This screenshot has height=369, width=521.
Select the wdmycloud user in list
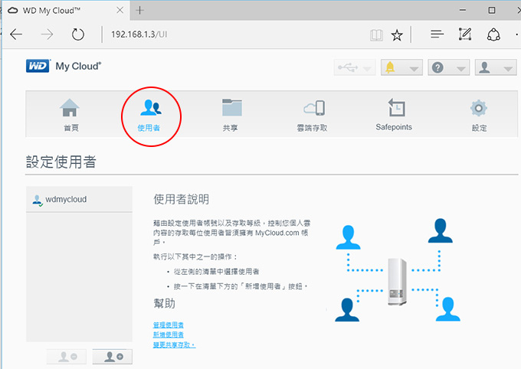(x=79, y=199)
